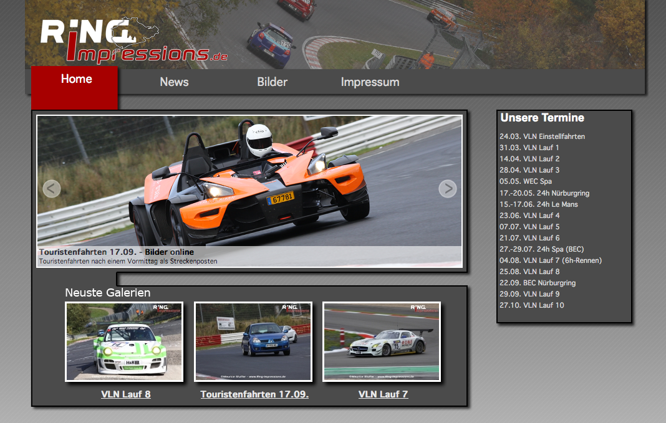Open the VLN Lauf 8 gallery link
Screen dimensions: 666x423
tap(125, 394)
